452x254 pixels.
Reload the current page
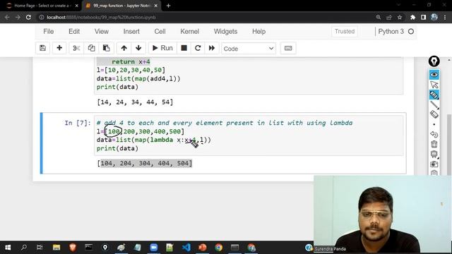[28, 17]
